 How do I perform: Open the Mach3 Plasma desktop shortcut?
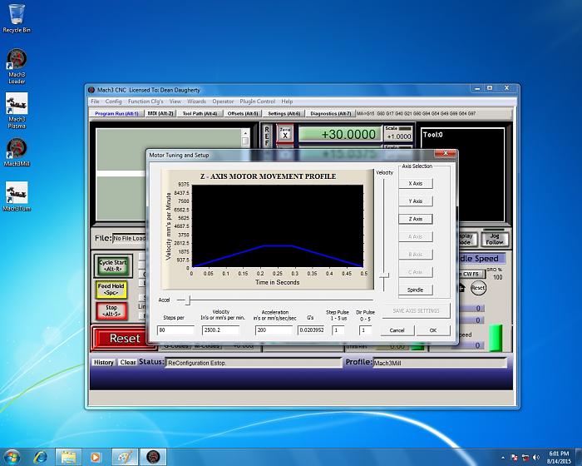pos(17,111)
